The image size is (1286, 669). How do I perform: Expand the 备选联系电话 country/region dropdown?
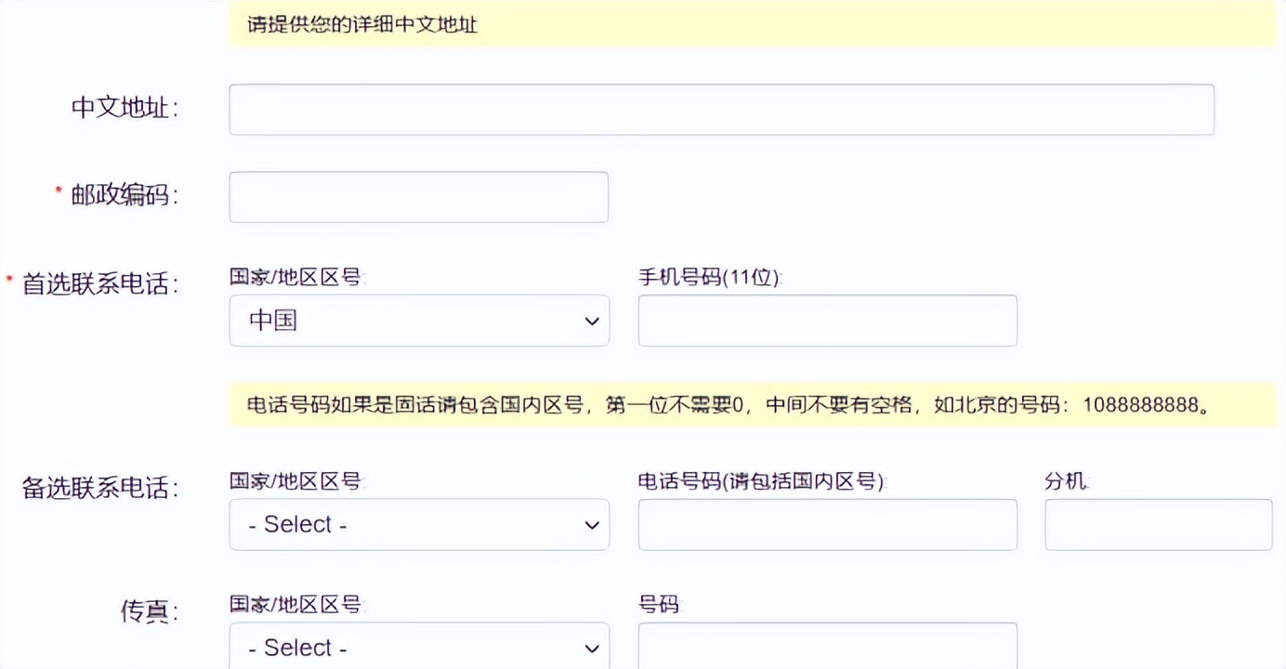click(418, 524)
